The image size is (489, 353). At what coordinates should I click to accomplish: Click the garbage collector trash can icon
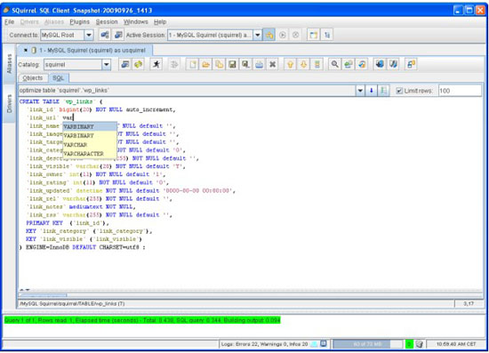[x=420, y=344]
